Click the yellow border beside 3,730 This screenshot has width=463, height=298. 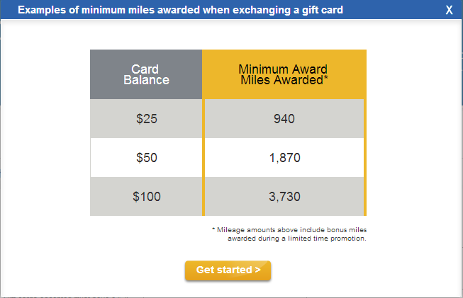[x=365, y=196]
